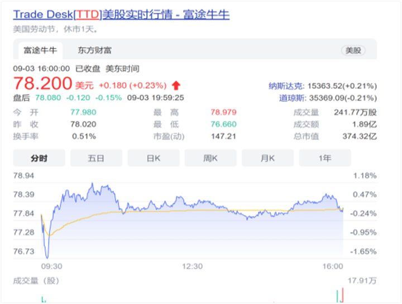Select the 月K chart tab
The width and height of the screenshot is (402, 304).
(267, 158)
